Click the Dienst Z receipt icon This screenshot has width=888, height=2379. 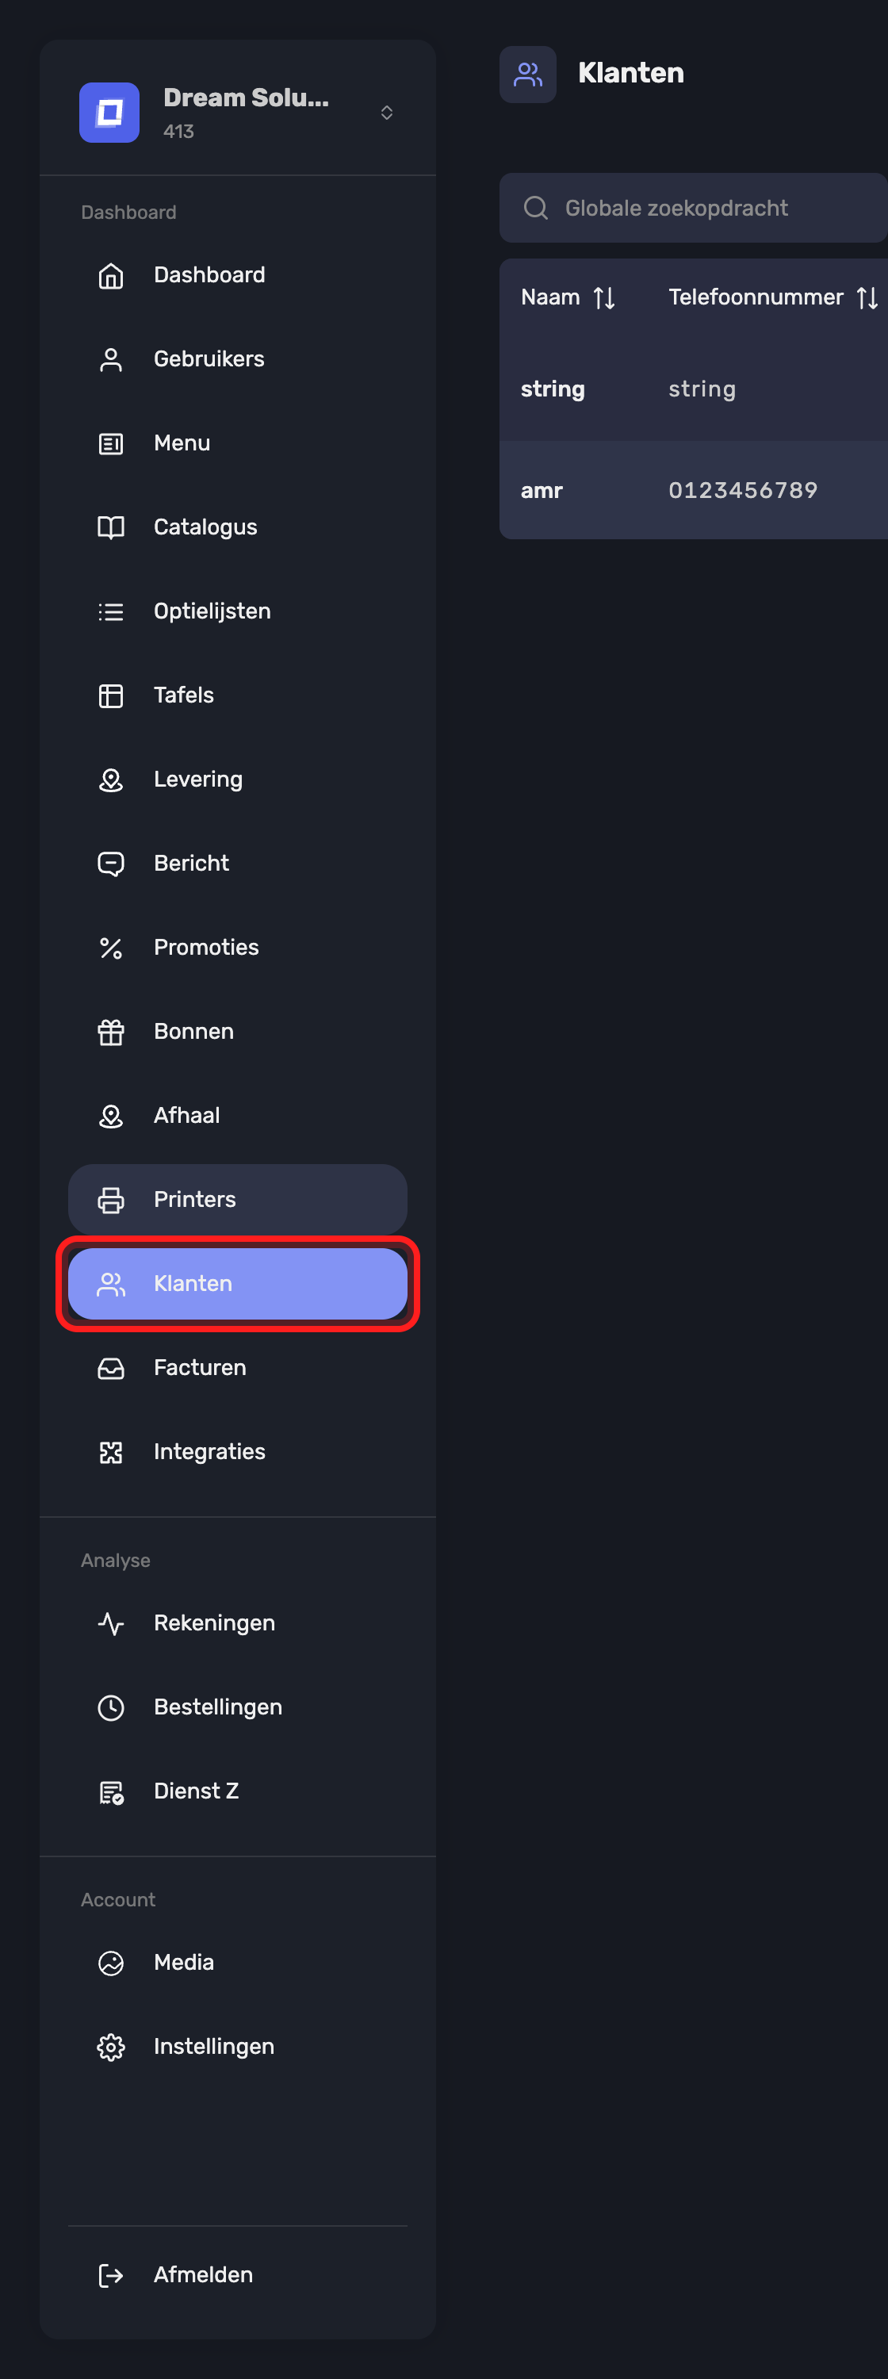point(111,1791)
